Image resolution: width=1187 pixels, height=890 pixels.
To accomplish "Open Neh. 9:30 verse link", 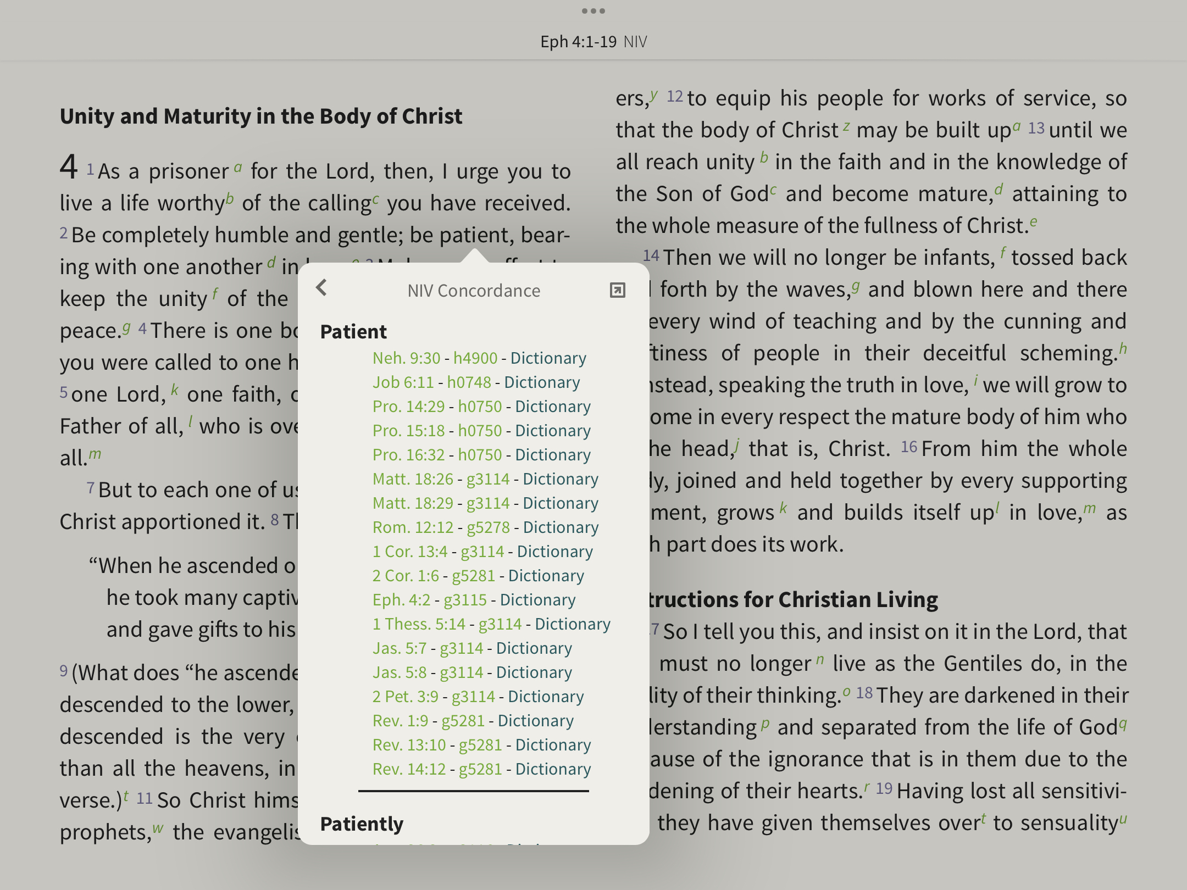I will [x=406, y=358].
